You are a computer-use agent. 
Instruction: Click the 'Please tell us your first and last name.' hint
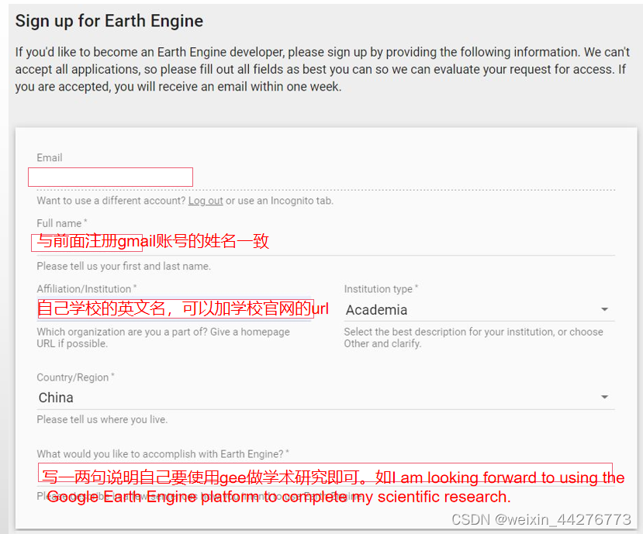[123, 267]
